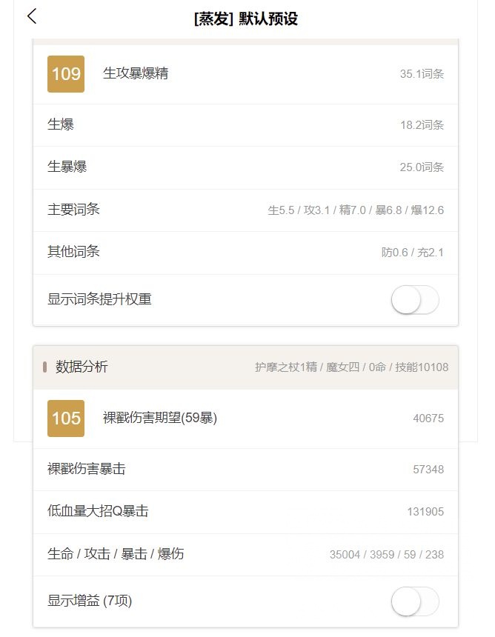The image size is (495, 637).
Task: Click the [蒸发] 默认预设 title
Action: (245, 19)
